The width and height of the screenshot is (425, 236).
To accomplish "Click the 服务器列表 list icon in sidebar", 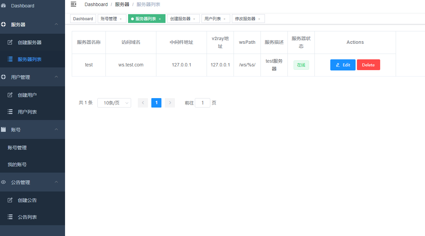I will tap(10, 59).
